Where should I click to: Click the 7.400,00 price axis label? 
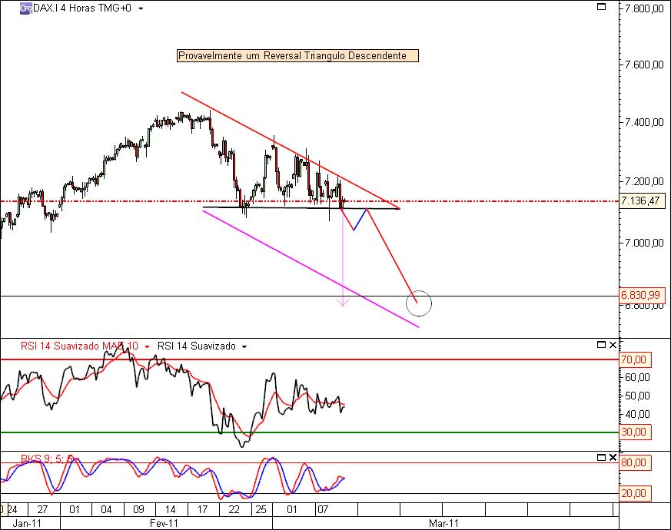644,123
